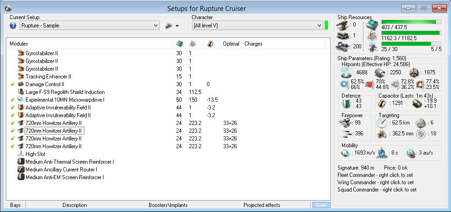Open the ship setup tools icon menu
The height and width of the screenshot is (212, 451).
click(x=171, y=26)
